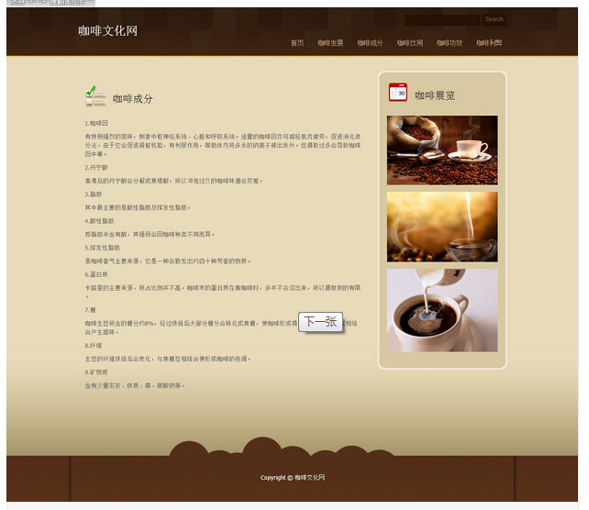Image resolution: width=589 pixels, height=510 pixels.
Task: Open the 咖啡饮用 menu item
Action: click(x=410, y=43)
